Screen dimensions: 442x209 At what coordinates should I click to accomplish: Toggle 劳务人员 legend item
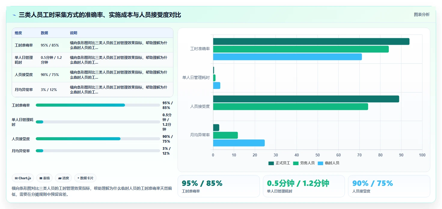coord(304,163)
